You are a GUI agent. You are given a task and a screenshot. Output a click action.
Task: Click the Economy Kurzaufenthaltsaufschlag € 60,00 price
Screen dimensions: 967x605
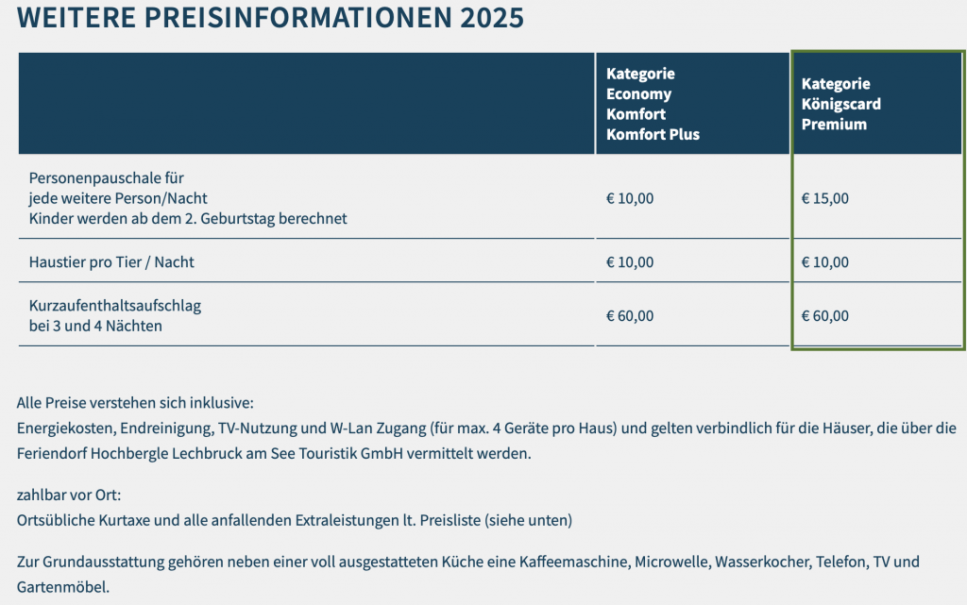tap(630, 315)
